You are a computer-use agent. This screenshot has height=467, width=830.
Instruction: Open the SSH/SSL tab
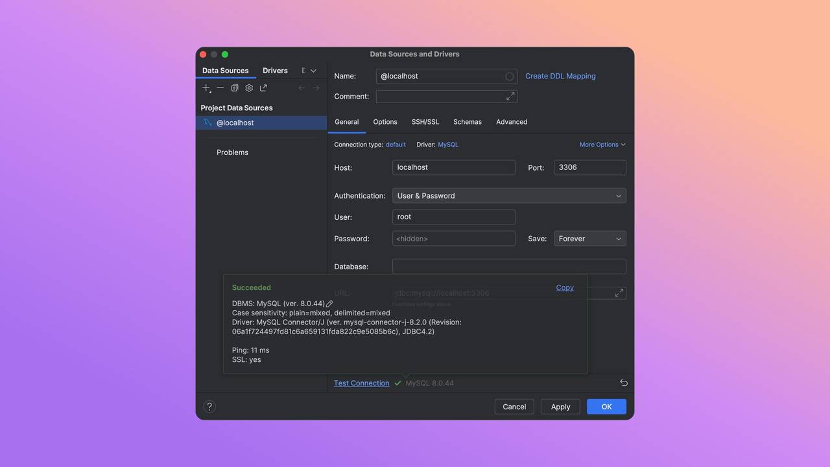(425, 121)
